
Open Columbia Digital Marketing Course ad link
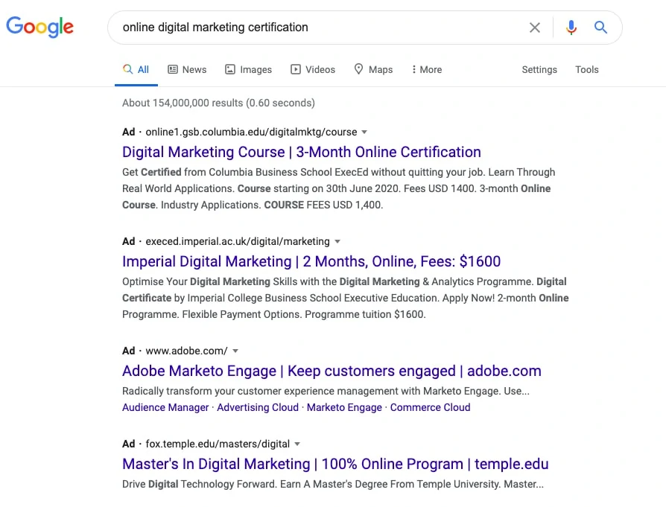click(x=301, y=152)
